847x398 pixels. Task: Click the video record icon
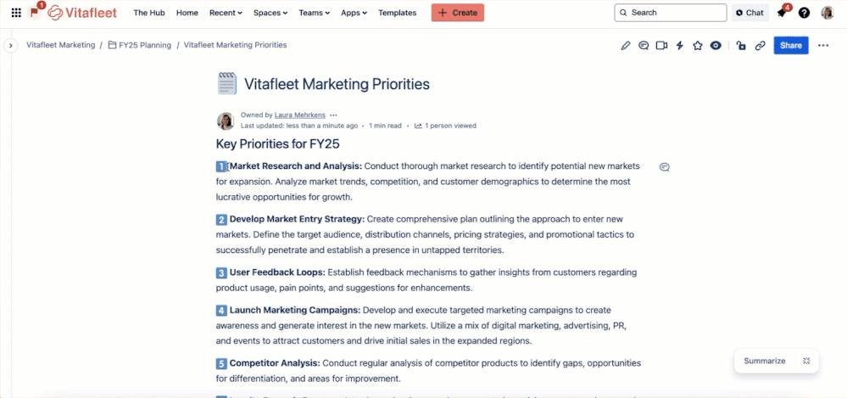(661, 46)
